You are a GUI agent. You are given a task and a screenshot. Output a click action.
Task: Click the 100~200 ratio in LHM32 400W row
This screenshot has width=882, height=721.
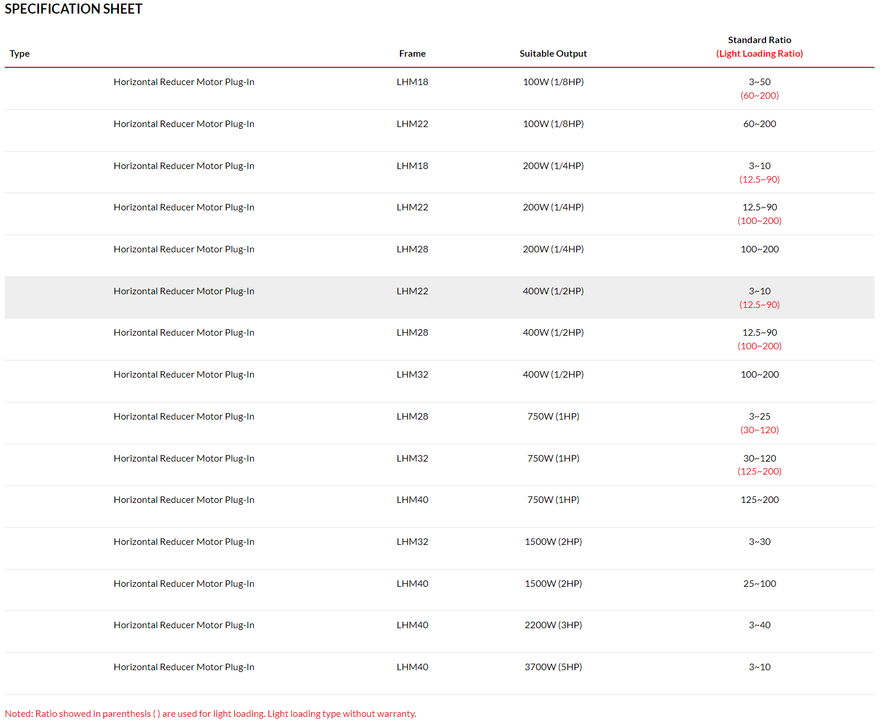coord(760,375)
